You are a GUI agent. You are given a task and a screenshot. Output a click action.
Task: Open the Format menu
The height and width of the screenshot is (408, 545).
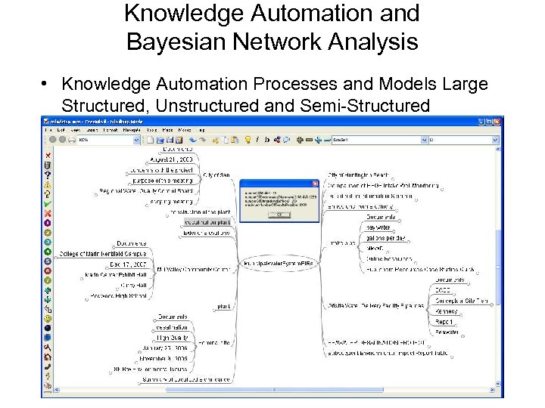[x=111, y=130]
